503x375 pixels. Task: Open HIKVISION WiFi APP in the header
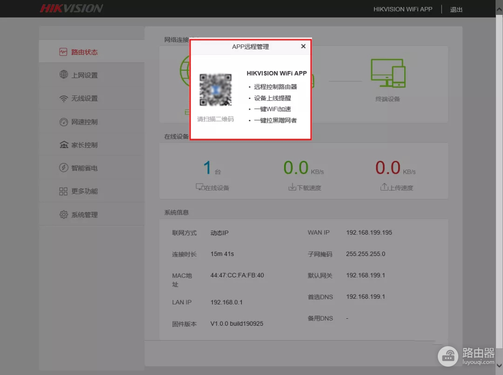403,9
